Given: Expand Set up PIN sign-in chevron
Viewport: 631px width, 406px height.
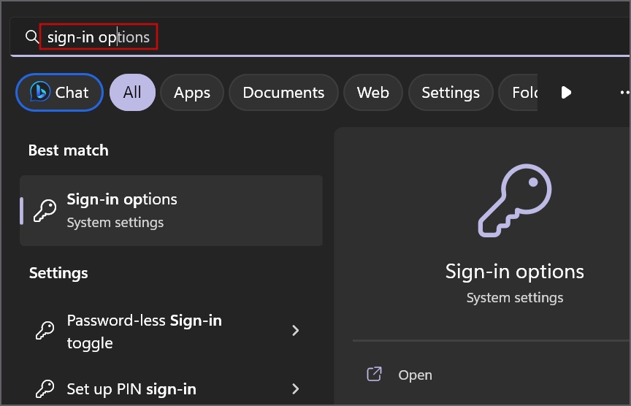Looking at the screenshot, I should [296, 388].
